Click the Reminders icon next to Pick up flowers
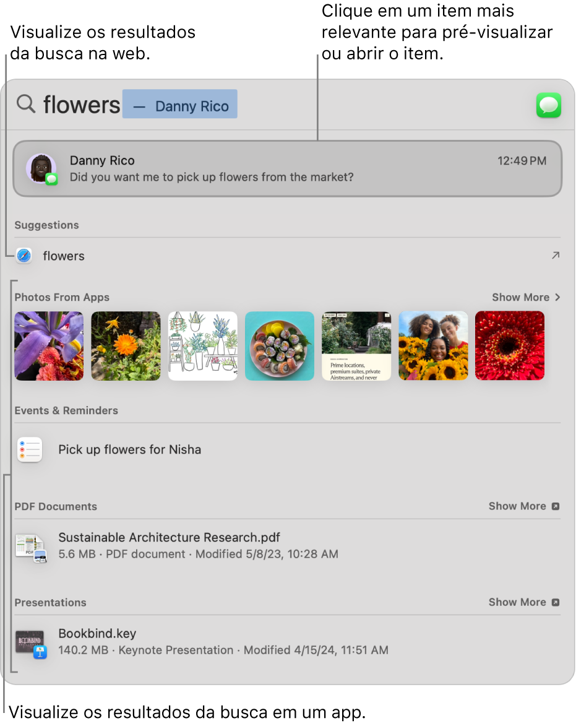Image resolution: width=576 pixels, height=726 pixels. pyautogui.click(x=30, y=449)
